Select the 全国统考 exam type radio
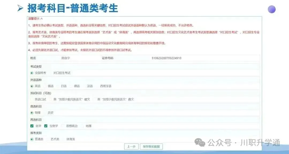The image size is (289, 154). pos(32,73)
